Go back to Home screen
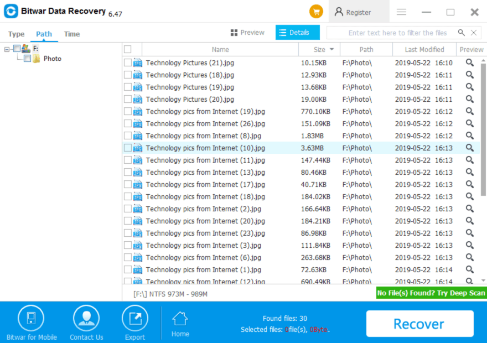The width and height of the screenshot is (487, 343). coord(180,324)
